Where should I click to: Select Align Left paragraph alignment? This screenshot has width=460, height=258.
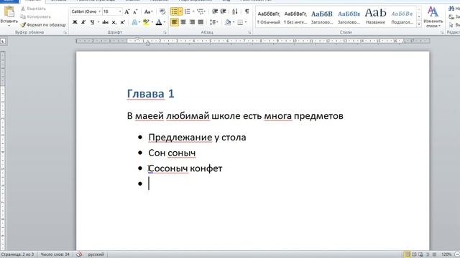point(174,22)
